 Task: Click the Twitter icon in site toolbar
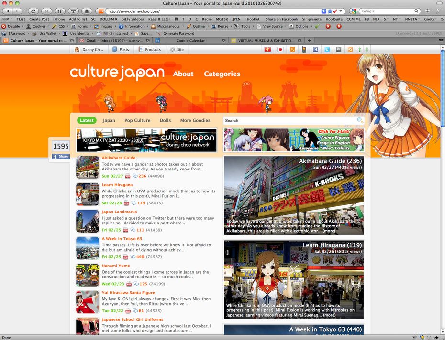point(327,49)
